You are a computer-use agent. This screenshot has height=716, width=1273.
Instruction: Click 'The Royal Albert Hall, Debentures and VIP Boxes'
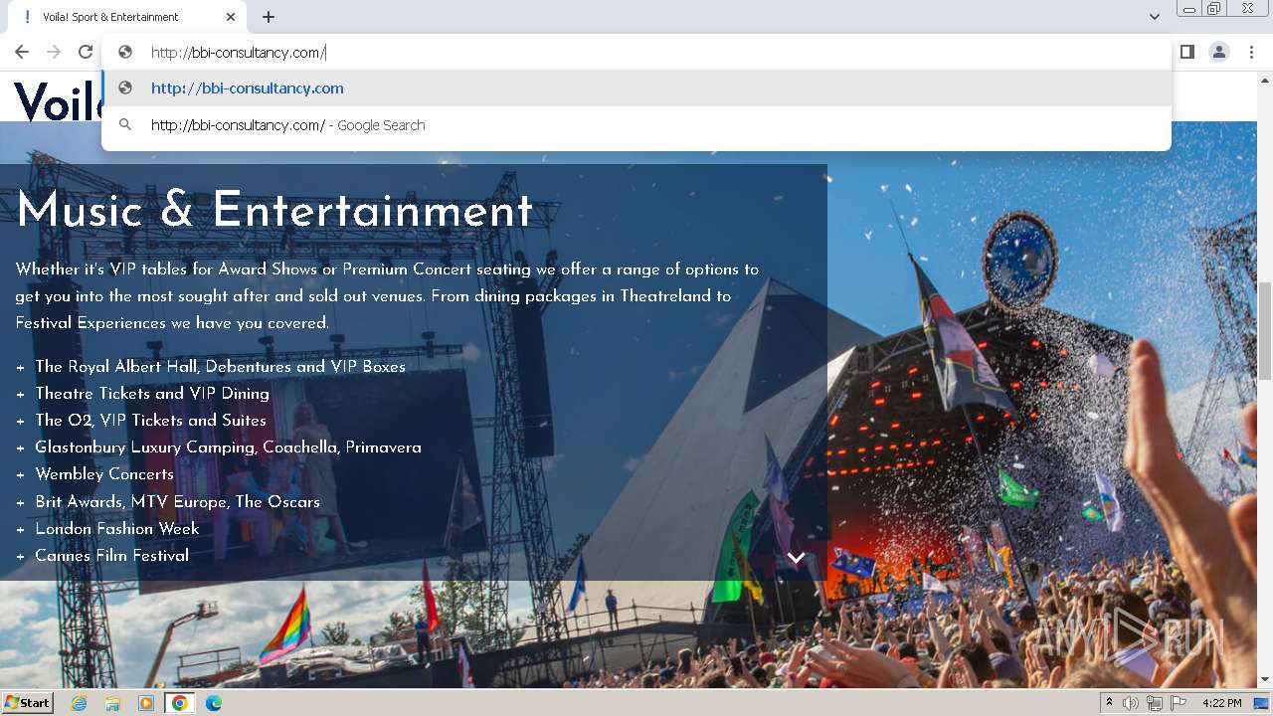pos(221,366)
